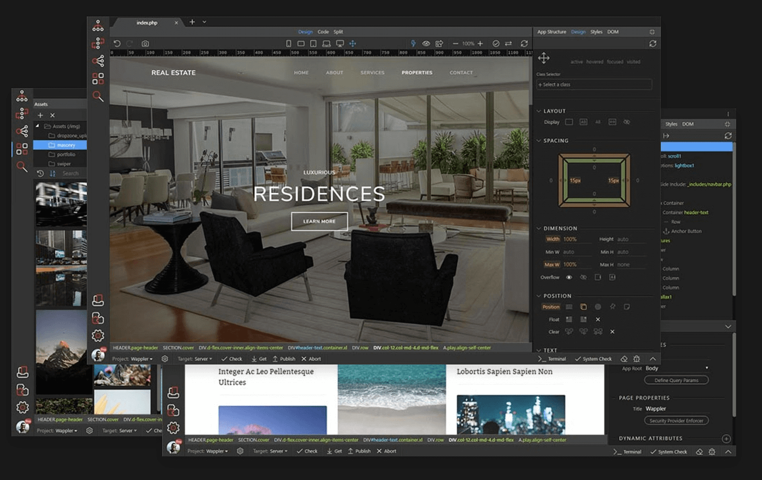Open the share-nodes icon in front window sidebar
The image size is (762, 480).
click(x=98, y=61)
